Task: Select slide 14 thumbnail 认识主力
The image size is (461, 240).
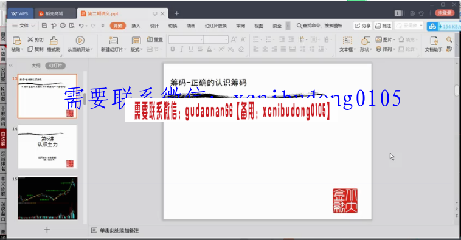Action: click(47, 146)
